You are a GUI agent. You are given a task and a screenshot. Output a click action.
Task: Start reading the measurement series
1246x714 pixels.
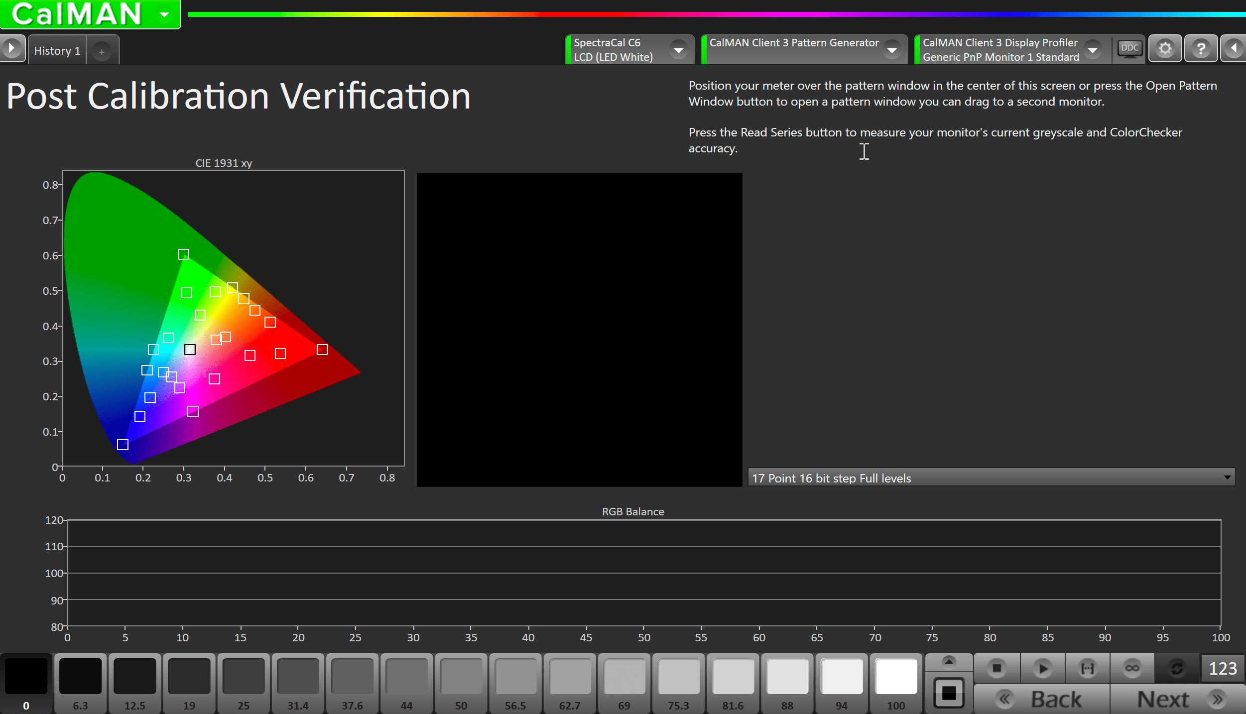pos(1042,669)
